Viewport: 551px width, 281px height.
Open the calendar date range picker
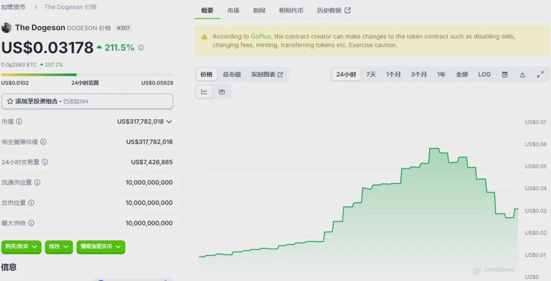505,74
